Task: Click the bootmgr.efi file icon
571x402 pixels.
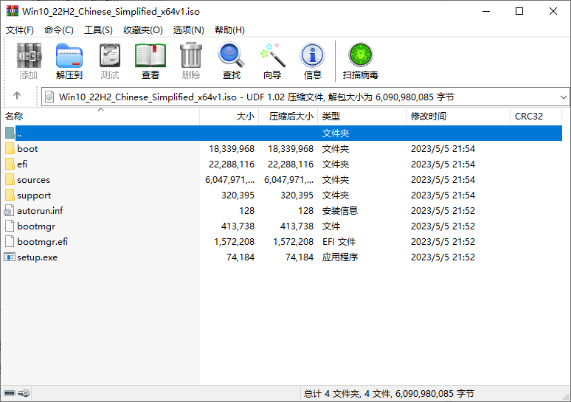Action: (10, 241)
